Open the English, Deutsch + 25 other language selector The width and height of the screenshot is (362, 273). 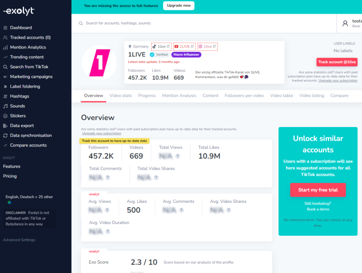click(x=29, y=197)
